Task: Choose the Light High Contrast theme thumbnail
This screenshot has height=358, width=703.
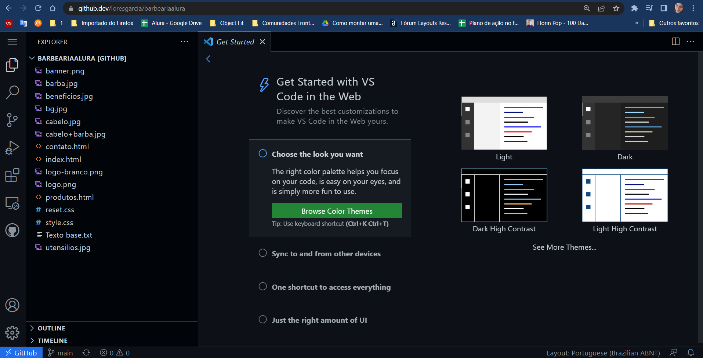Action: pyautogui.click(x=625, y=195)
